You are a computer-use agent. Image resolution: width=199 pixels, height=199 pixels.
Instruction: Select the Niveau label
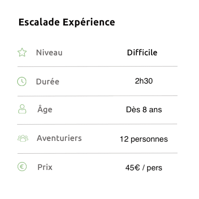tap(49, 53)
